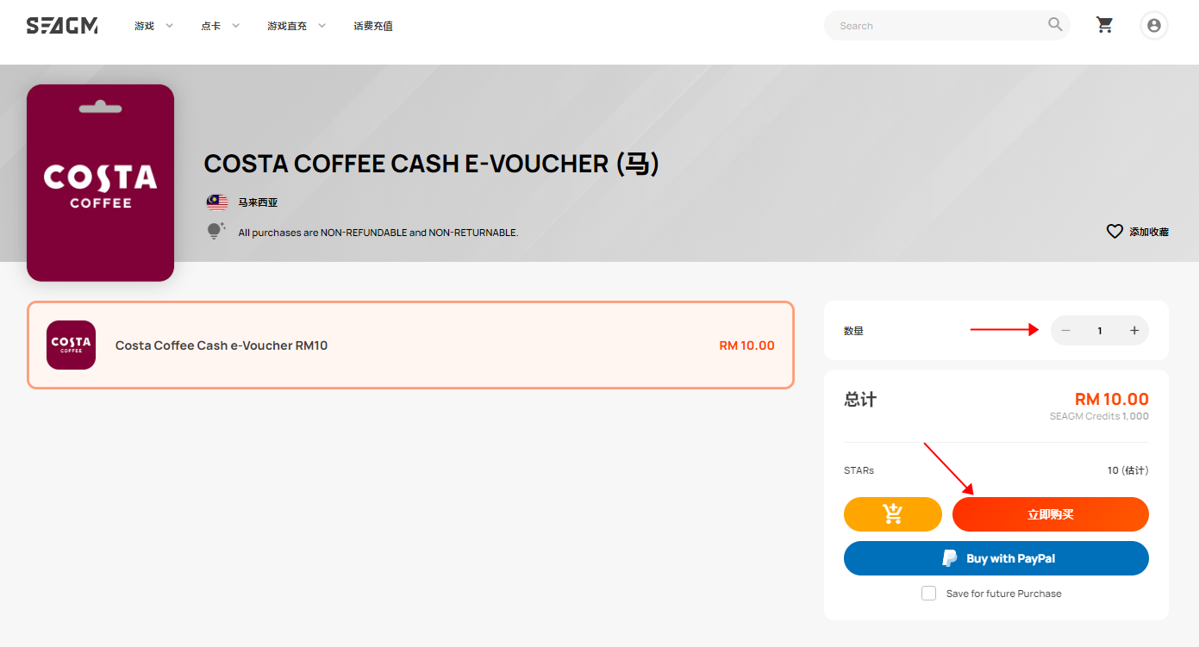The image size is (1199, 647).
Task: Increase quantity with the plus button
Action: click(1134, 331)
